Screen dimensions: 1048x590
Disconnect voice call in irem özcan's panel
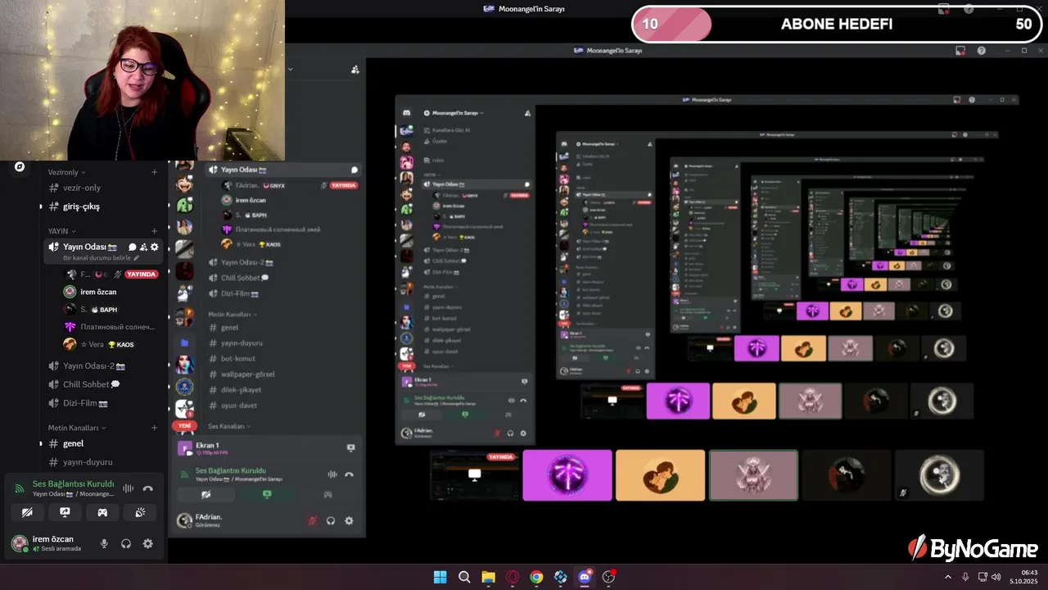point(147,488)
